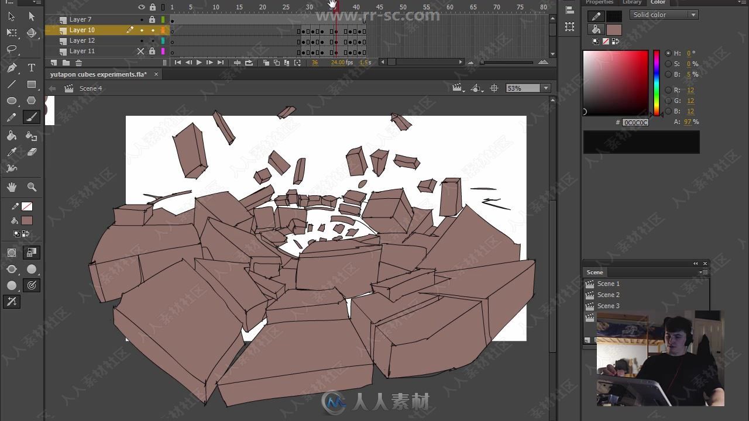Toggle lock on Layer 7
Viewport: 749px width, 421px height.
tap(152, 19)
